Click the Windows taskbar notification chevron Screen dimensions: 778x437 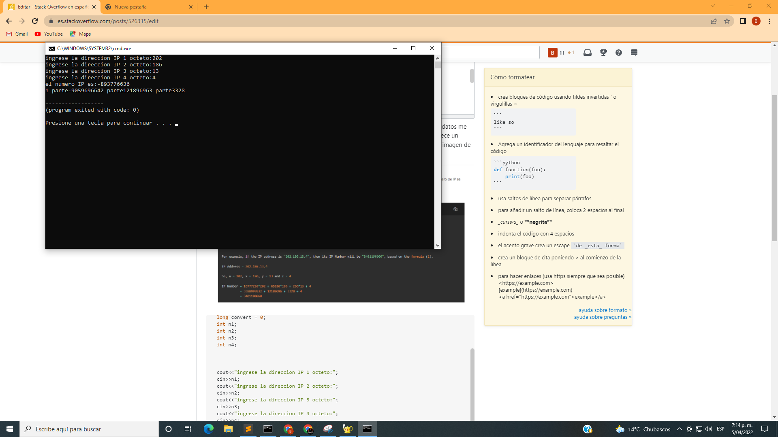click(679, 429)
